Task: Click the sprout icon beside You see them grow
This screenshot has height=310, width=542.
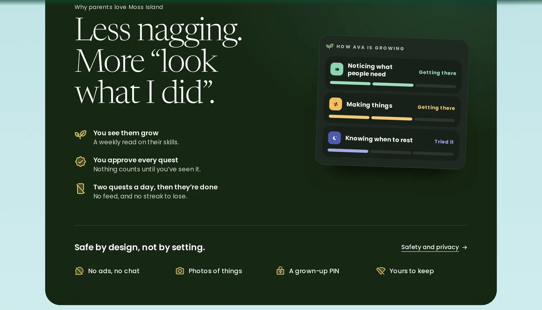Action: (x=80, y=135)
